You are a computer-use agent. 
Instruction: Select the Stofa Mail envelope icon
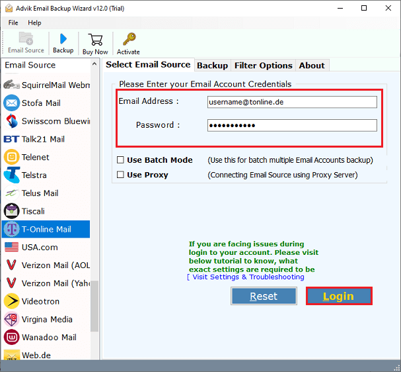pos(11,103)
